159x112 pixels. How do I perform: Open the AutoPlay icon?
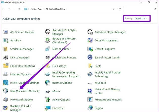click(x=6, y=40)
